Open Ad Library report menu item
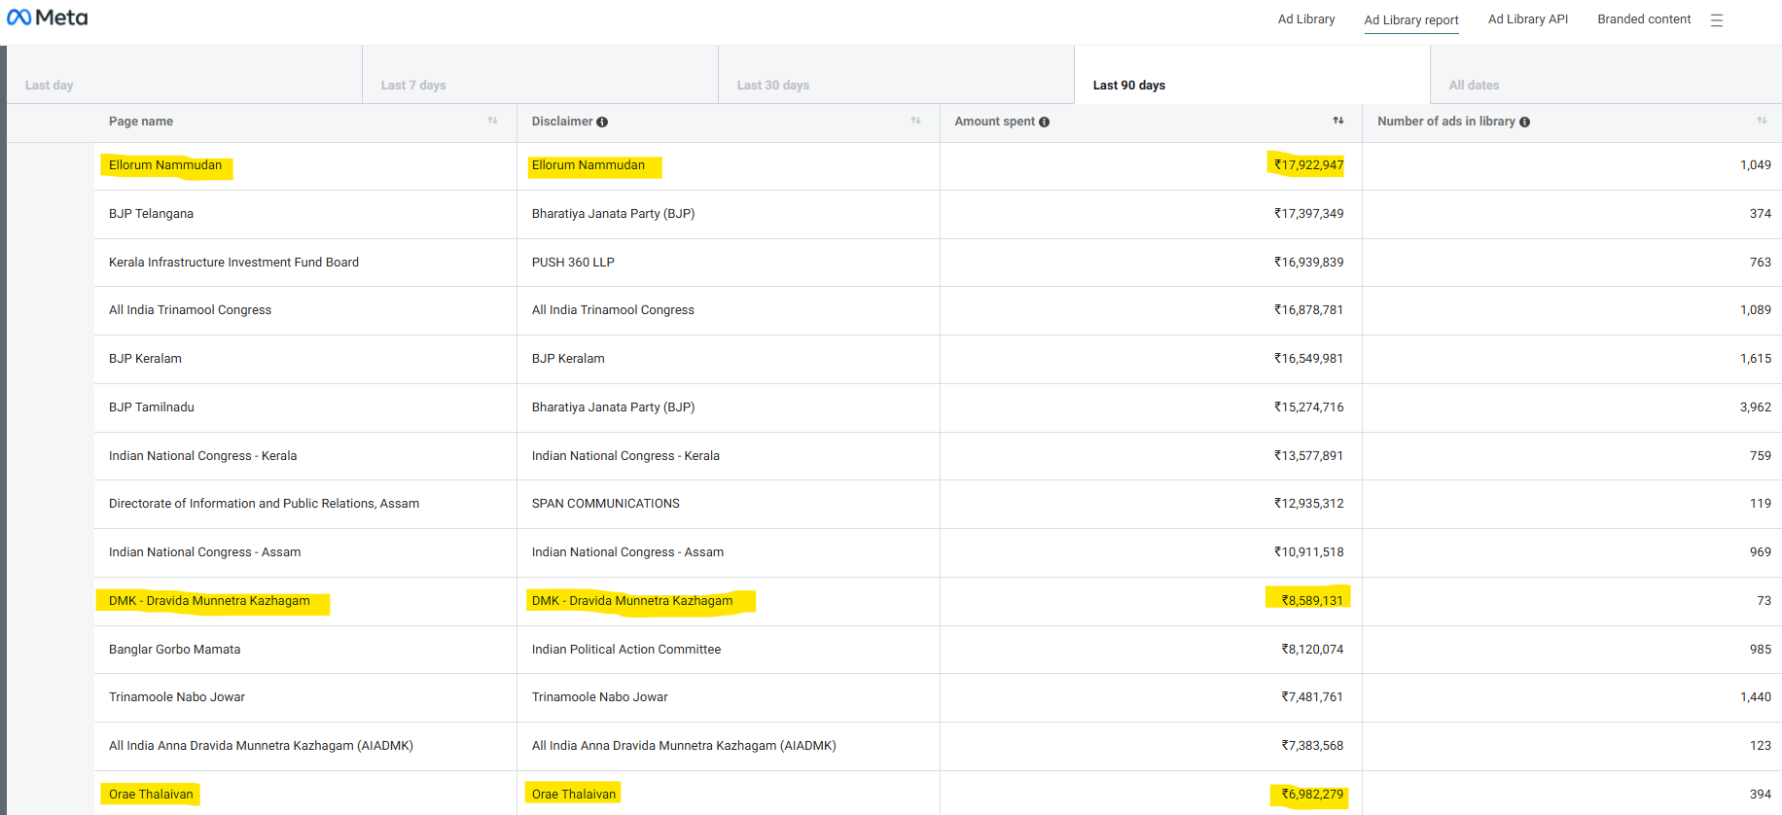Image resolution: width=1782 pixels, height=815 pixels. [x=1410, y=20]
